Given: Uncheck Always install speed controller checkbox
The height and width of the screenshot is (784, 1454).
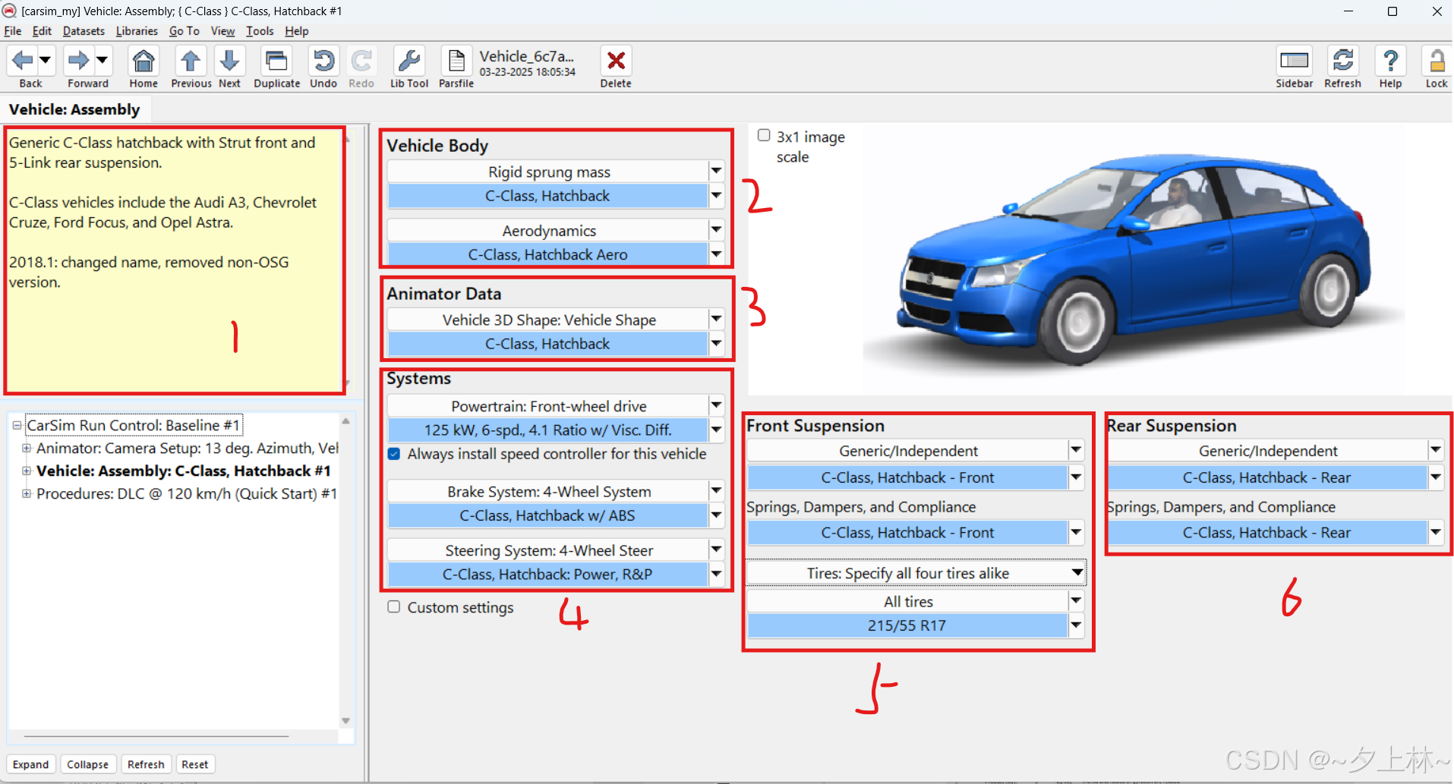Looking at the screenshot, I should click(x=394, y=454).
